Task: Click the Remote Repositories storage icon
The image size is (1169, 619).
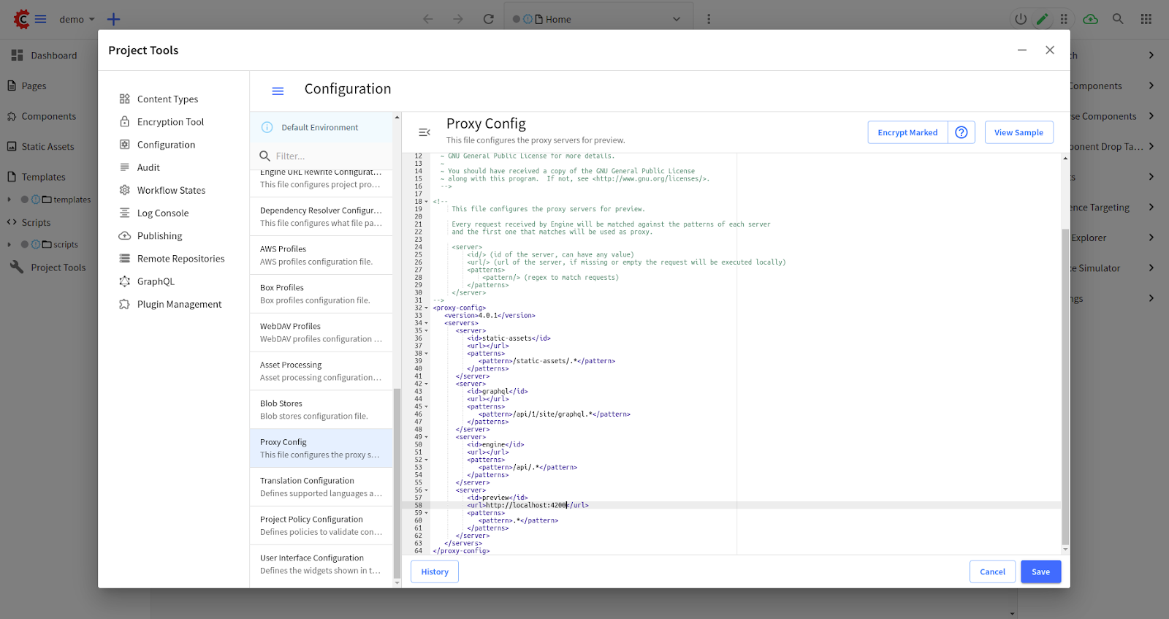Action: click(x=125, y=259)
